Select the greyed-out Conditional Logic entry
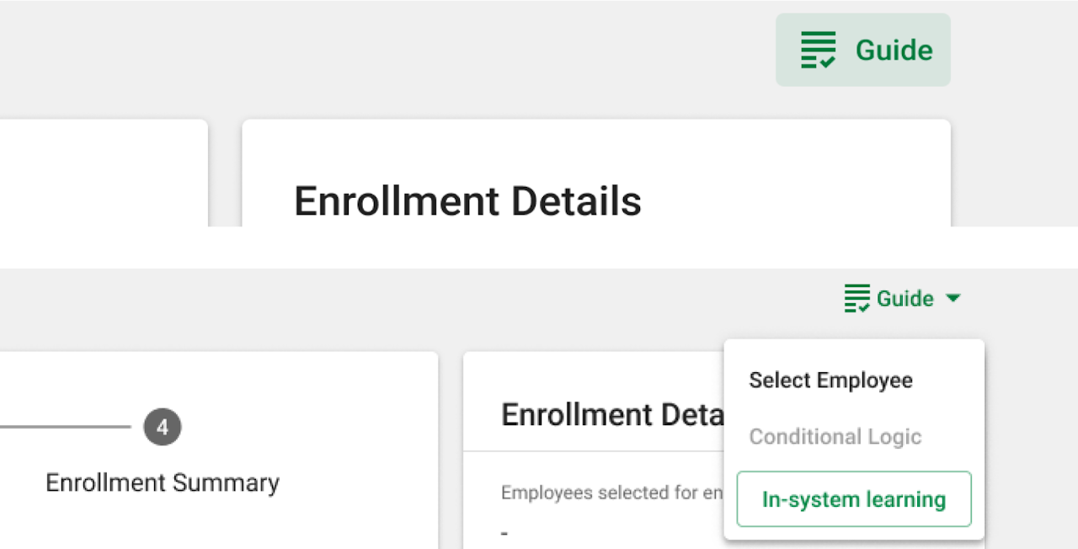Screen dimensions: 1078x549 835,437
